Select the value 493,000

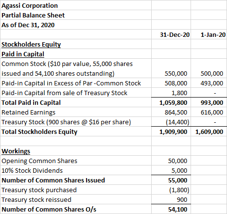point(212,83)
